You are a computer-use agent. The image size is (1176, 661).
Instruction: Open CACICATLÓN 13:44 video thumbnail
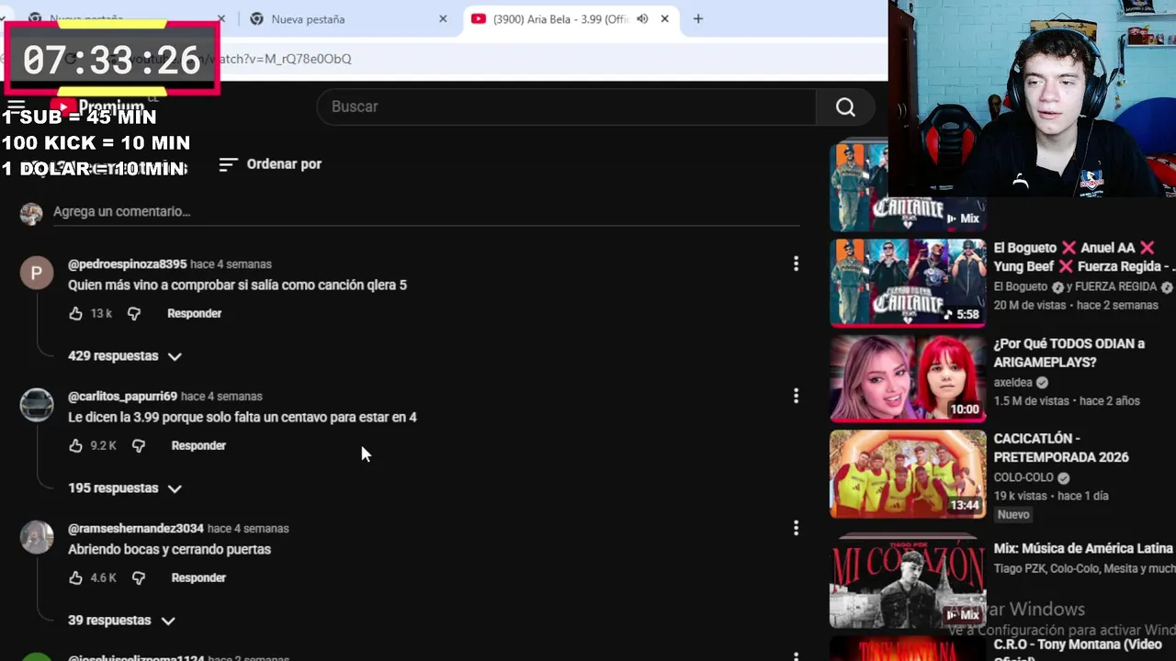point(908,474)
